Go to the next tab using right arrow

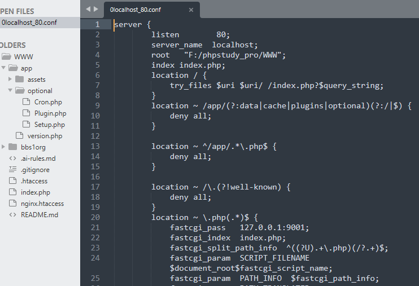click(x=95, y=9)
